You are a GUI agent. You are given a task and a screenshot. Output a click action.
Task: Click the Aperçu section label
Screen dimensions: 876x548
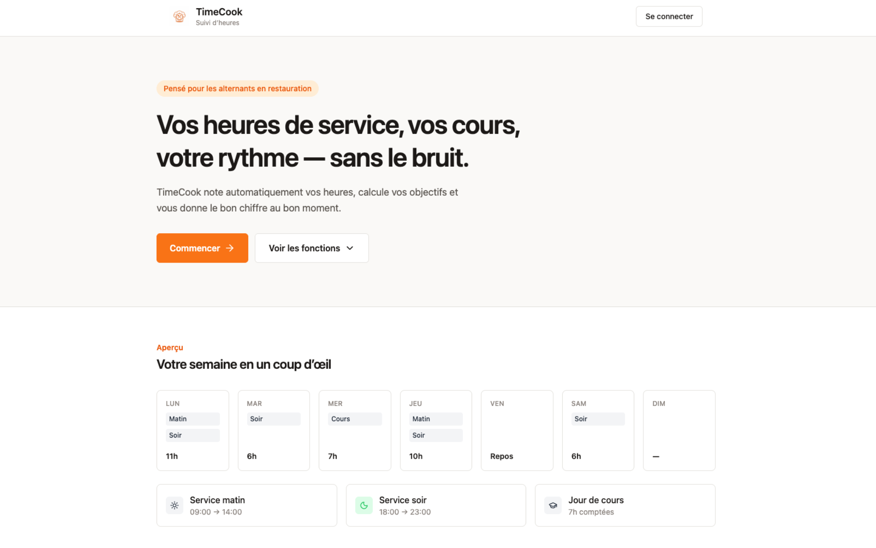(170, 347)
